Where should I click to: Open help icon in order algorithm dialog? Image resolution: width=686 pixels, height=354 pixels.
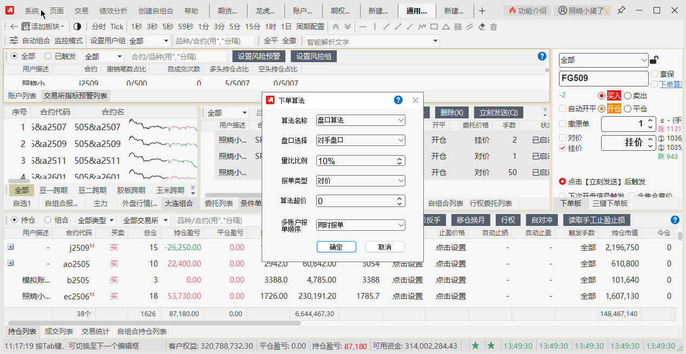[x=398, y=100]
